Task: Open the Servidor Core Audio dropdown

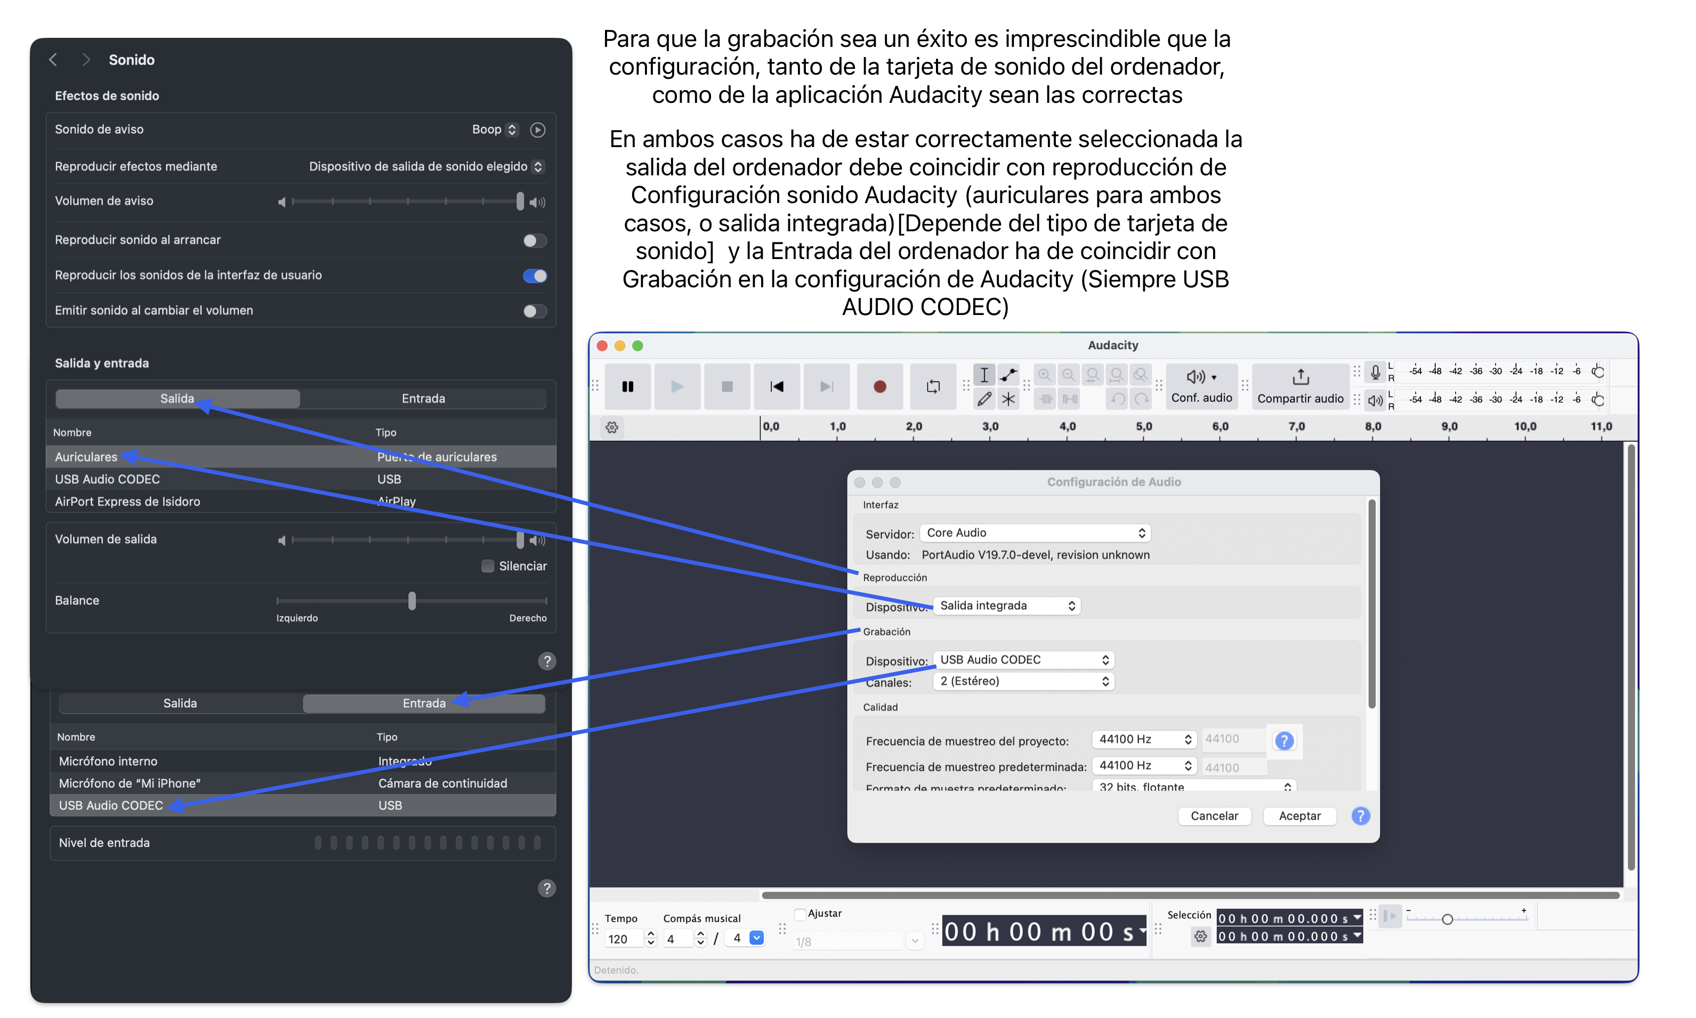Action: point(1034,533)
